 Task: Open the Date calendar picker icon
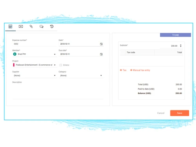(101, 44)
